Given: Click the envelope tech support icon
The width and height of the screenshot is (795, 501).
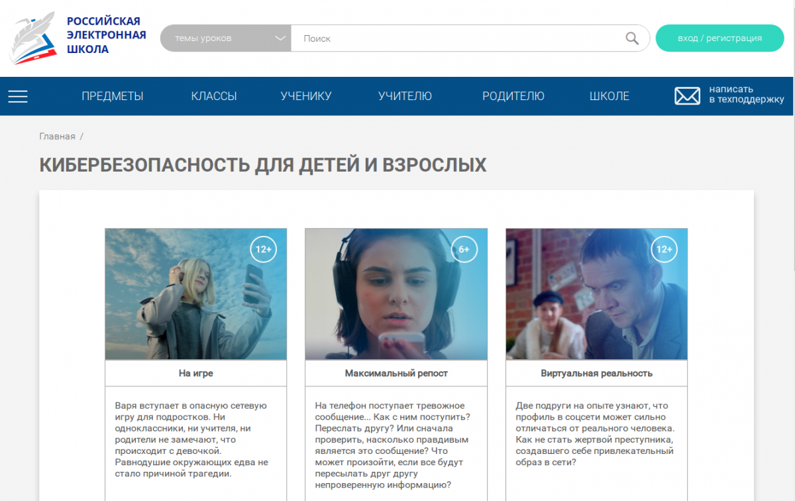Looking at the screenshot, I should pos(687,96).
